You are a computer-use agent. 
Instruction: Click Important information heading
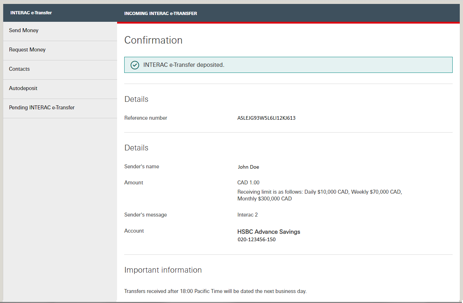(163, 270)
